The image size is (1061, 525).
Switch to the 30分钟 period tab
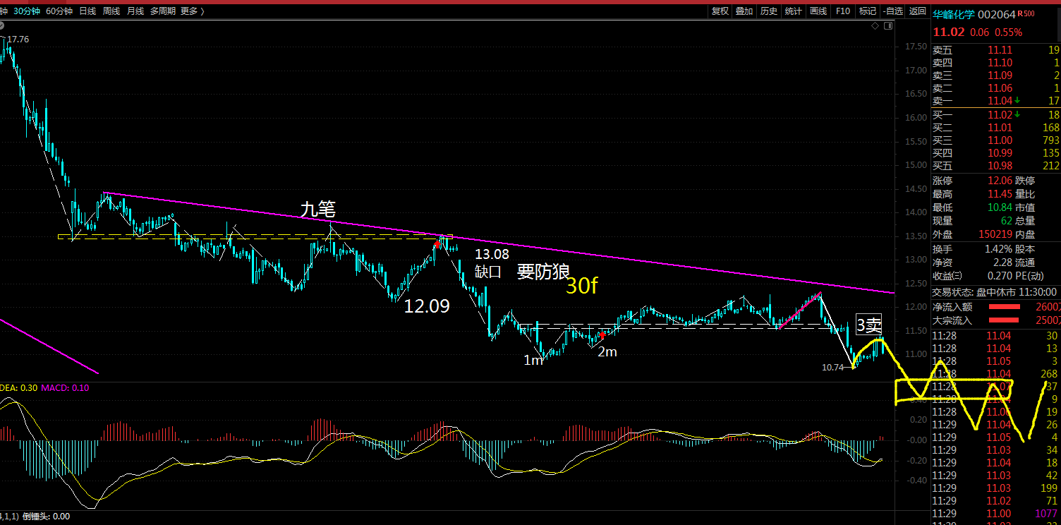(x=27, y=11)
